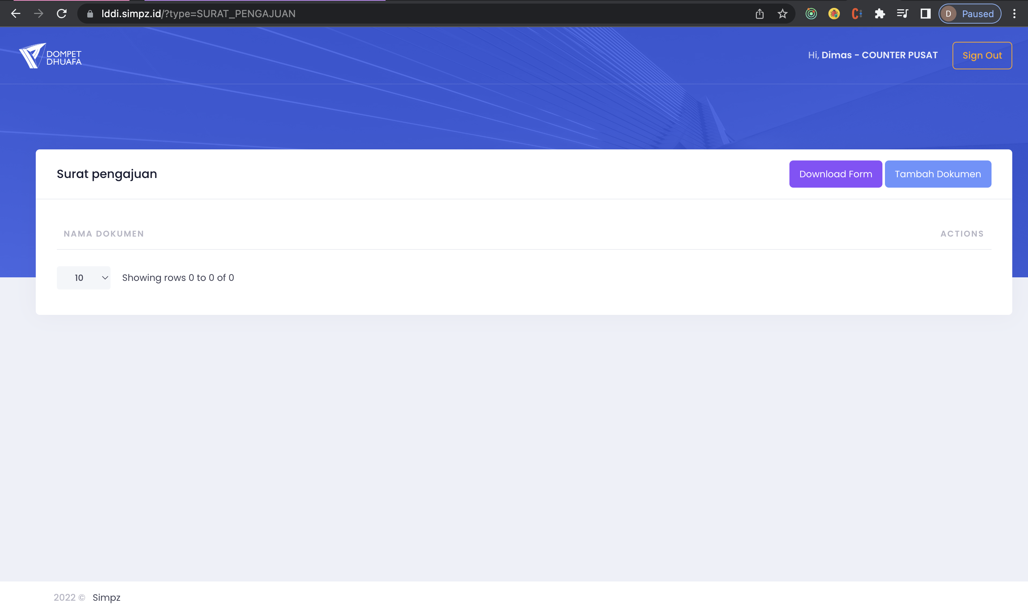Bookmark page with star icon

point(782,14)
